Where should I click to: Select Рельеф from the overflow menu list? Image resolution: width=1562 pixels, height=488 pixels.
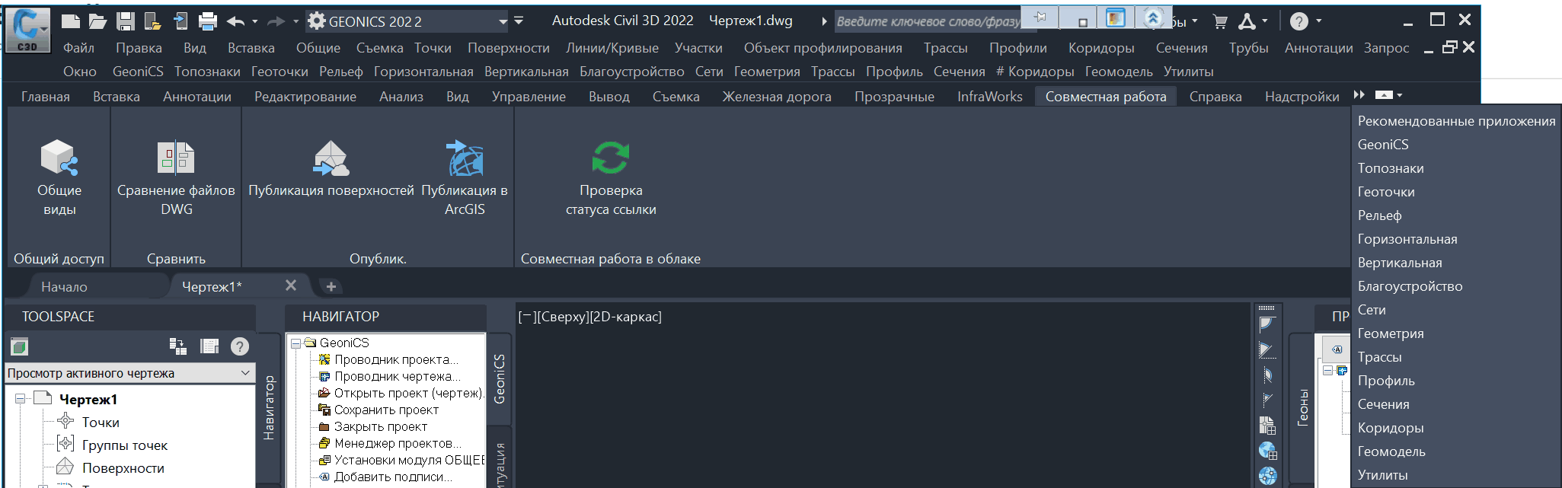pos(1379,215)
